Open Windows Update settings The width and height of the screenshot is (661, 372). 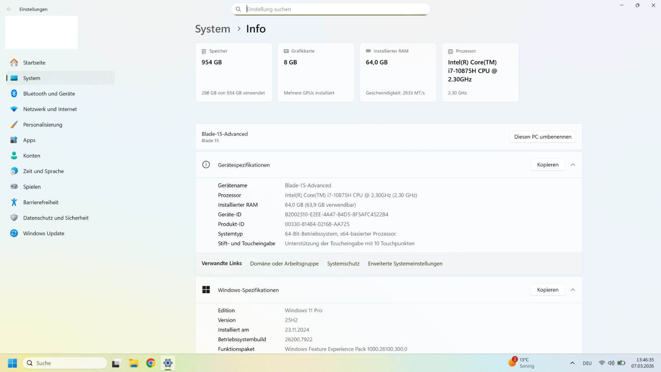pos(60,233)
